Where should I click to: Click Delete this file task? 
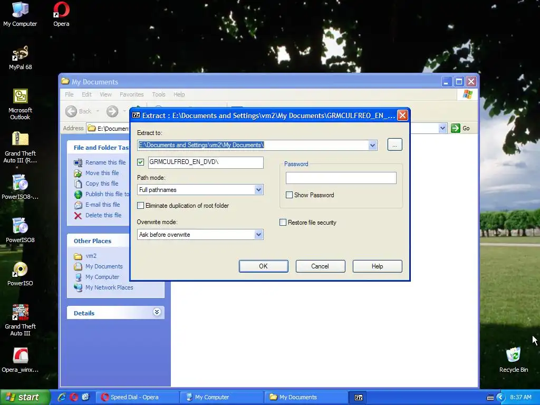[103, 215]
